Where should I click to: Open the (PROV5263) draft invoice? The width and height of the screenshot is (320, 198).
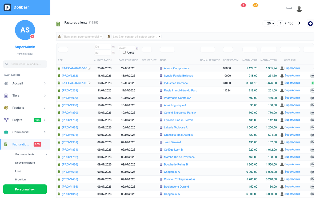pos(70,91)
